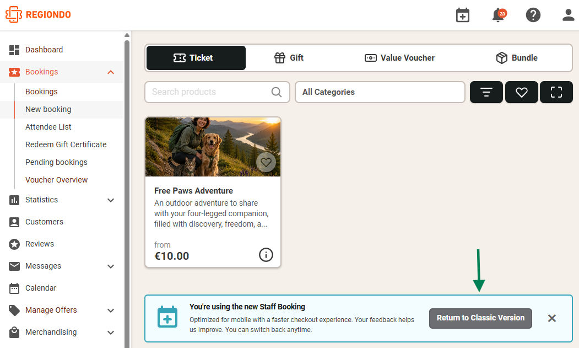
Task: Click the Regiondo logo
Action: coord(39,14)
